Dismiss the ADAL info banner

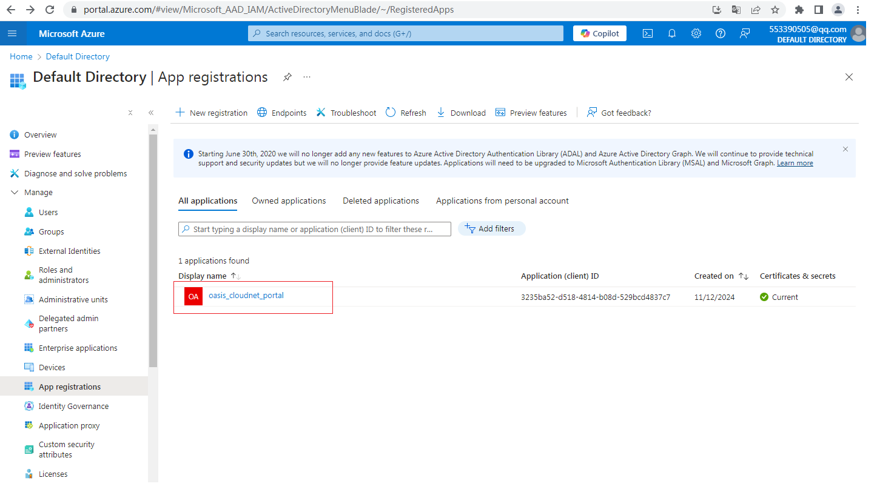(845, 149)
